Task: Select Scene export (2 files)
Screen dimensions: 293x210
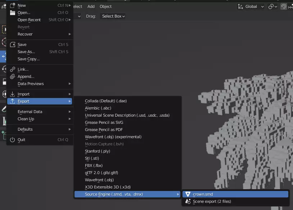Action: 212,201
